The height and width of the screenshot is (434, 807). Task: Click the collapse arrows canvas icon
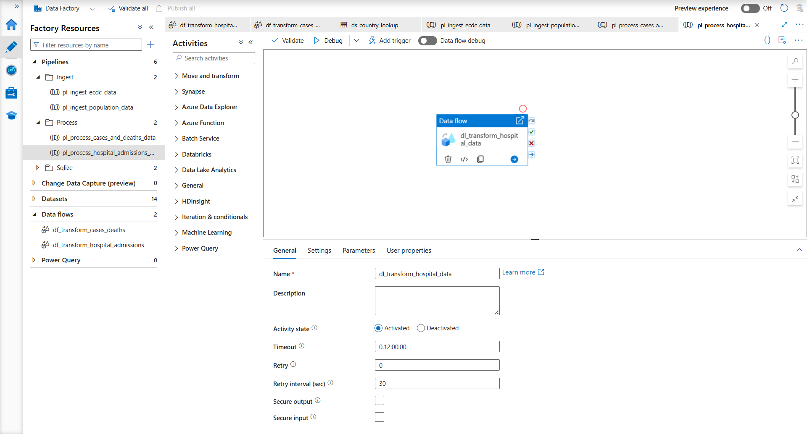point(795,199)
